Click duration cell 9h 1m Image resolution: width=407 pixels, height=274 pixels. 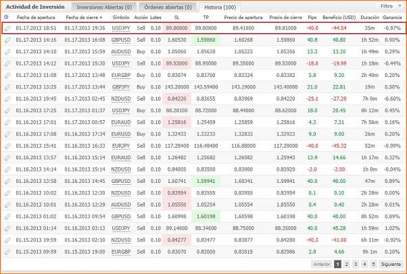(370, 252)
